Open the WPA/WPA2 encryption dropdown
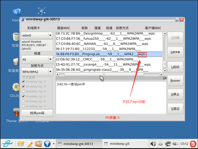 [x=50, y=72]
